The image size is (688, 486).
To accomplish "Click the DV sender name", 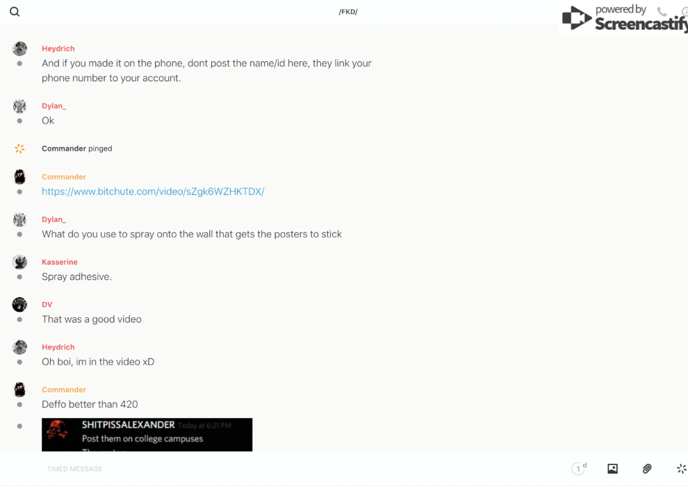I will pos(47,305).
